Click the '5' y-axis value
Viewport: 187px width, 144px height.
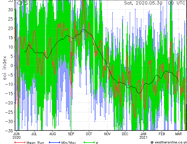[x=12, y=56]
